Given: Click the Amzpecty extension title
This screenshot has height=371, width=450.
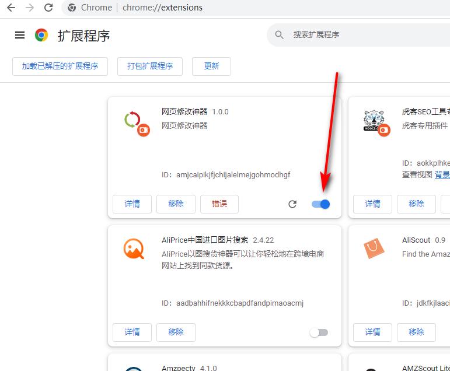Looking at the screenshot, I should [x=178, y=367].
